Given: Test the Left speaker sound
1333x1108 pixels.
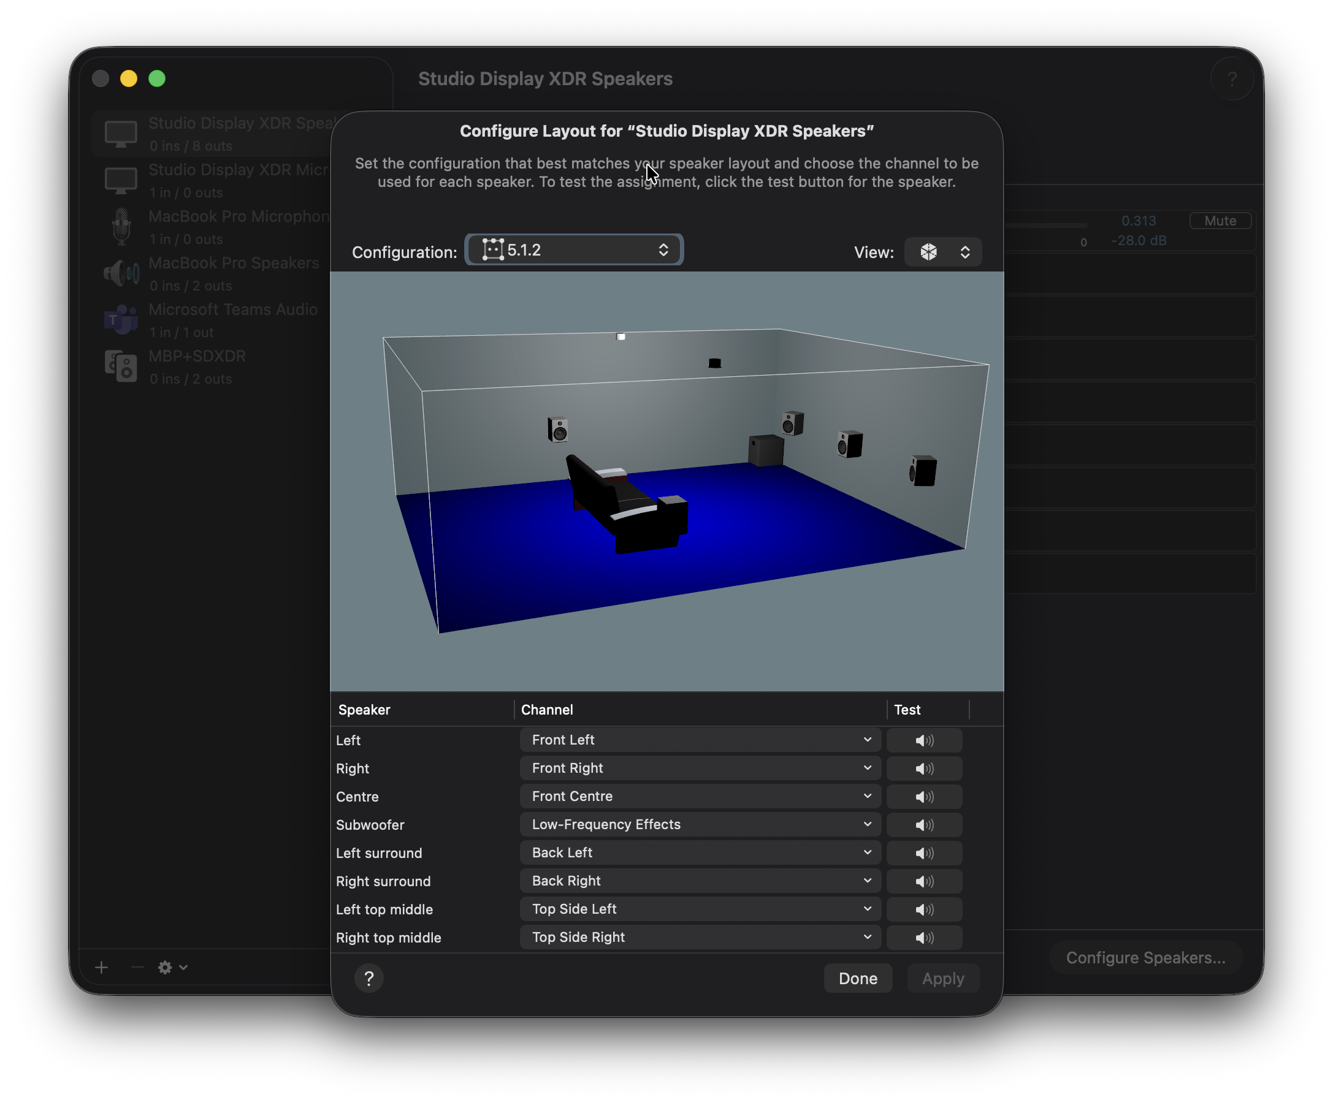Looking at the screenshot, I should coord(924,740).
